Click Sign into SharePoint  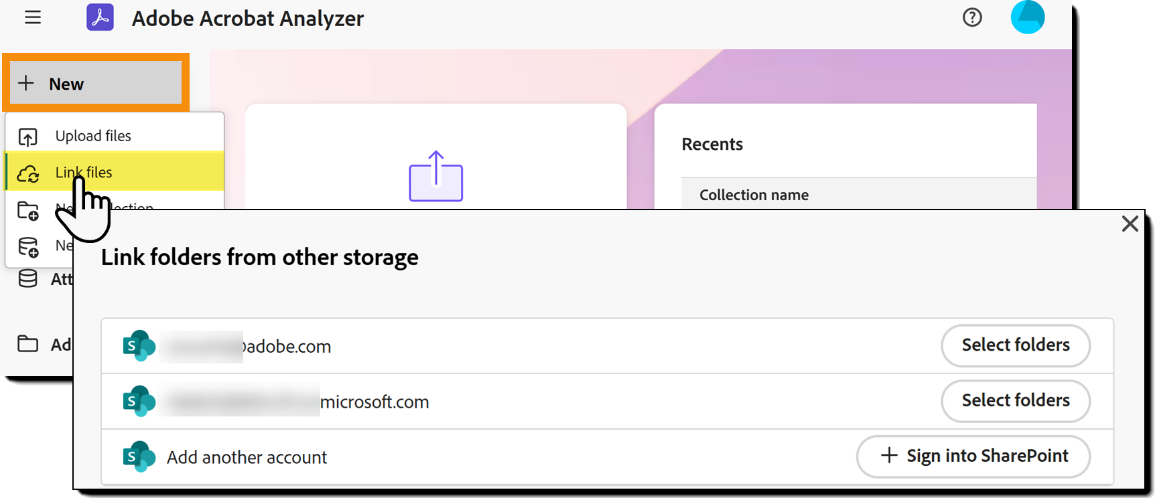click(x=973, y=456)
